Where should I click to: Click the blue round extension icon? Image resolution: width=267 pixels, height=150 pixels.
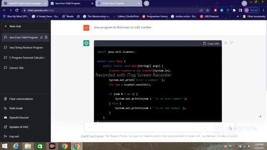coord(222,10)
